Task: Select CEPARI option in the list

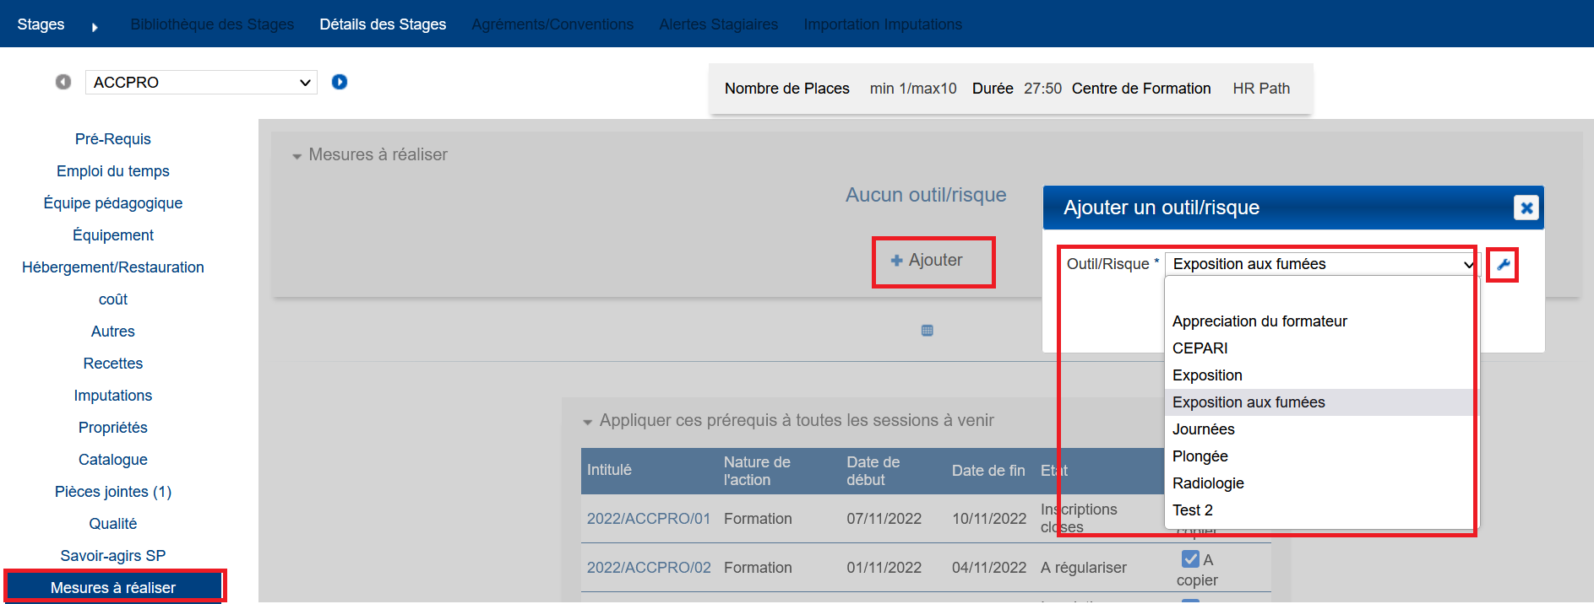Action: coord(1200,348)
